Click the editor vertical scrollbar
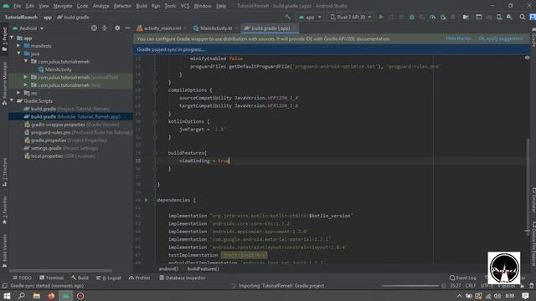 pos(528,184)
